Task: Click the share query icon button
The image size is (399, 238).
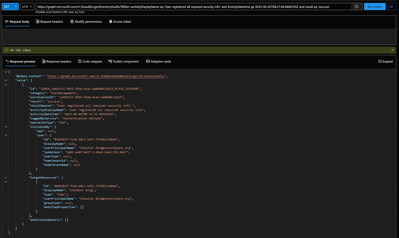Action: pyautogui.click(x=392, y=7)
